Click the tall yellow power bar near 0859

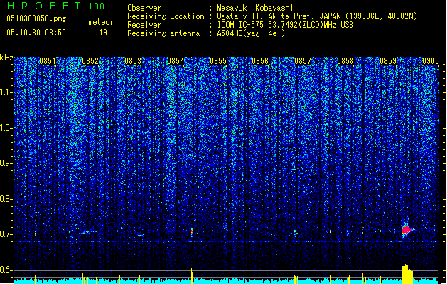coord(407,274)
